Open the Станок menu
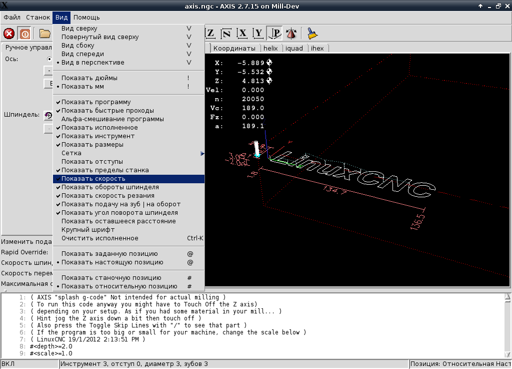Screen dimensions: 512x369 point(38,18)
